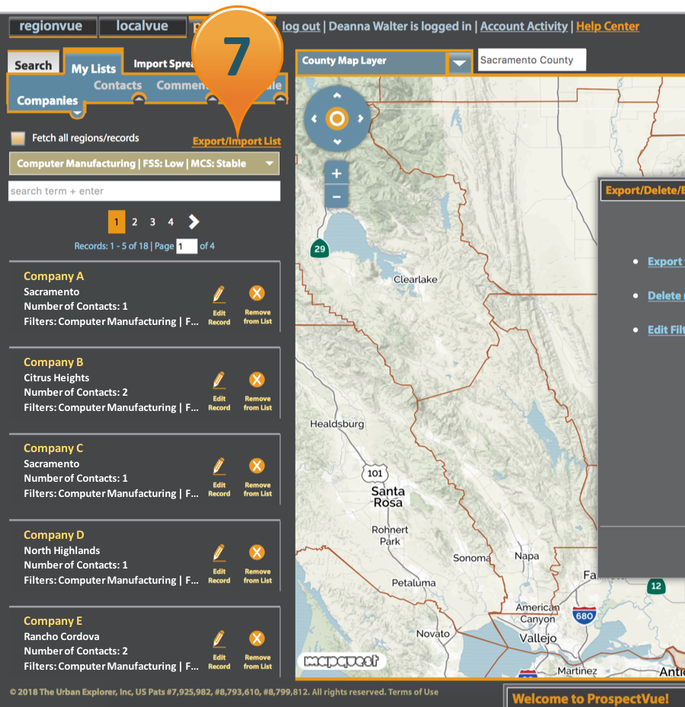The image size is (685, 707).
Task: Remove Company B from list
Action: (257, 380)
